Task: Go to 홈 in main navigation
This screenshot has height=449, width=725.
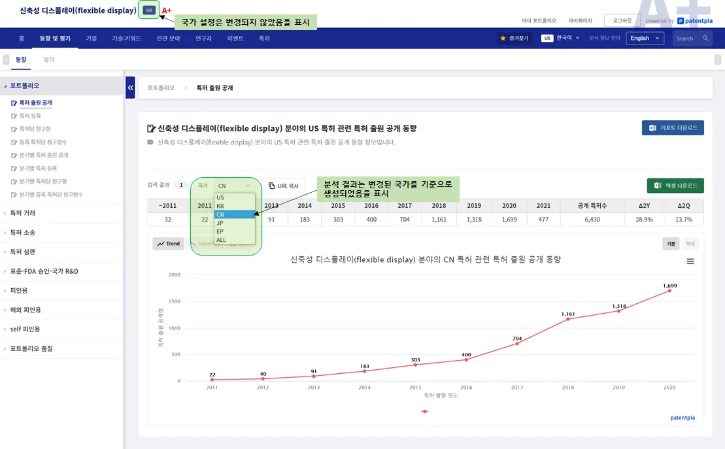Action: (x=22, y=39)
